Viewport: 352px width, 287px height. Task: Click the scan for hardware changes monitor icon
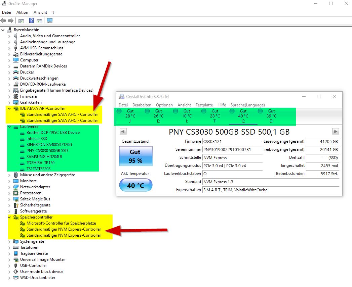(50, 20)
